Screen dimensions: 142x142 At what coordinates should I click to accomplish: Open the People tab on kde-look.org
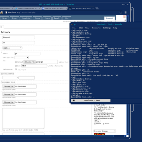[x=57, y=18]
